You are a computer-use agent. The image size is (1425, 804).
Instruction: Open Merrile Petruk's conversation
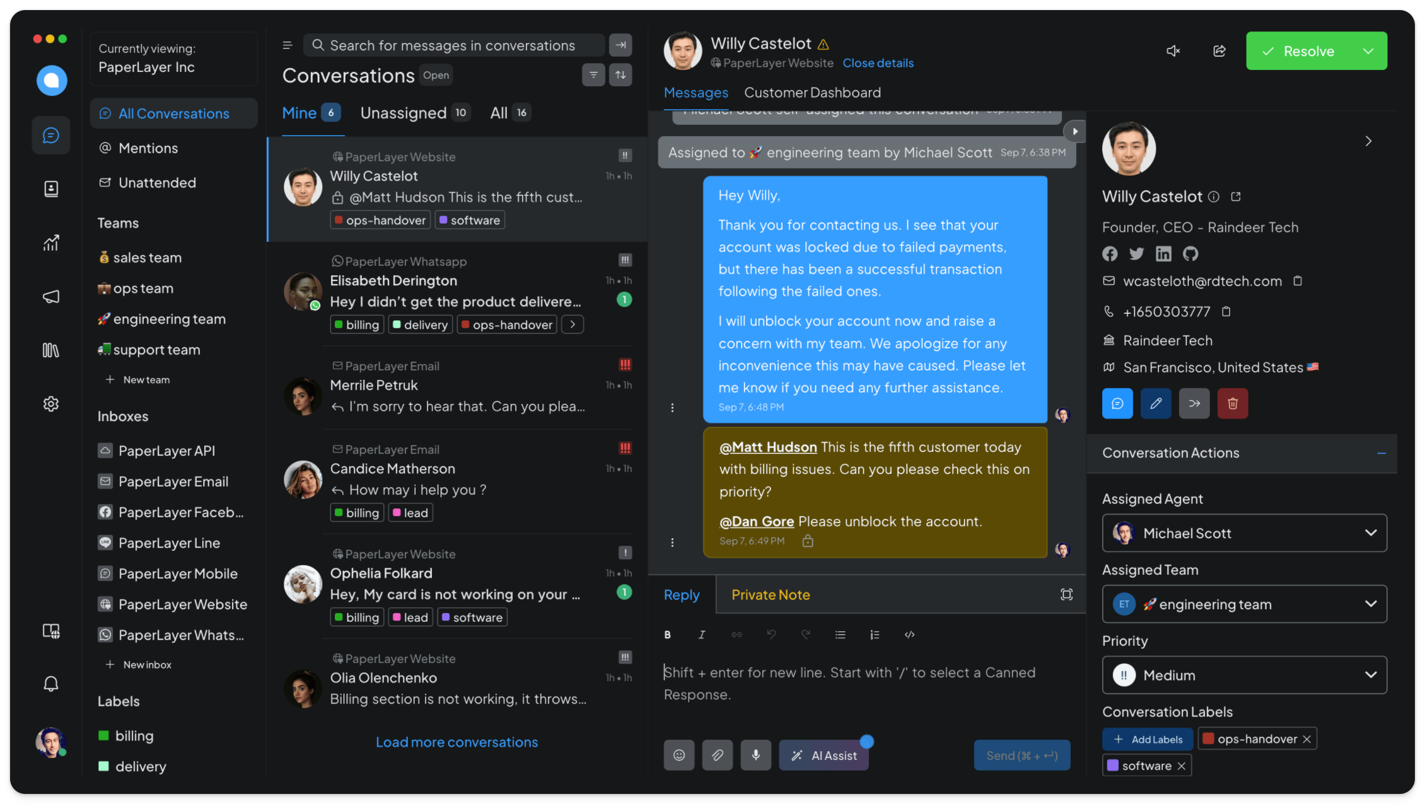pyautogui.click(x=458, y=387)
